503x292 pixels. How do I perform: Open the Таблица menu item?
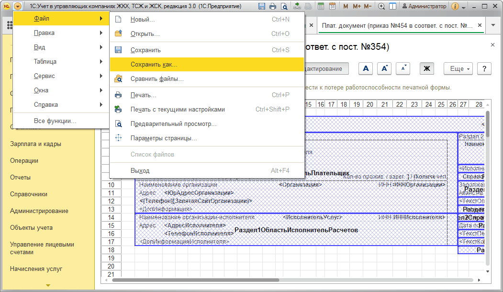61,62
